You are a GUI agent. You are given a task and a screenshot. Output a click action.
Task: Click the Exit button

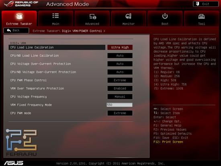206,4
